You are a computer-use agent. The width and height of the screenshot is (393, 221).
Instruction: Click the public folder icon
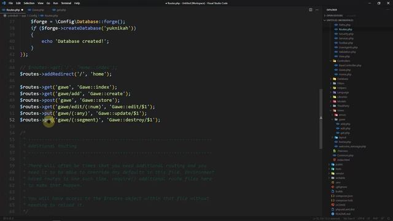tap(333, 165)
